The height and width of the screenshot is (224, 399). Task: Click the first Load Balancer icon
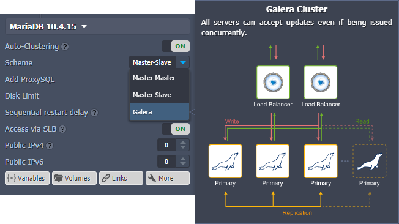coord(273,82)
